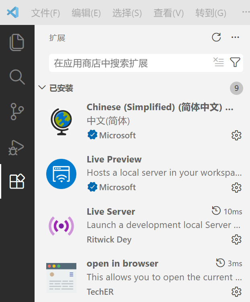Image resolution: width=250 pixels, height=302 pixels.
Task: Click the 3ms activation time label
Action: coord(235,264)
